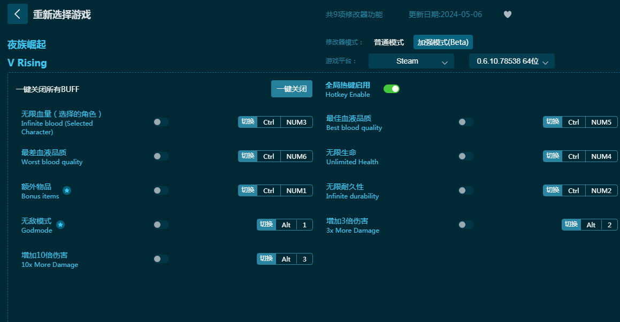
Task: Enable the 10x More Damage toggle
Action: [161, 259]
